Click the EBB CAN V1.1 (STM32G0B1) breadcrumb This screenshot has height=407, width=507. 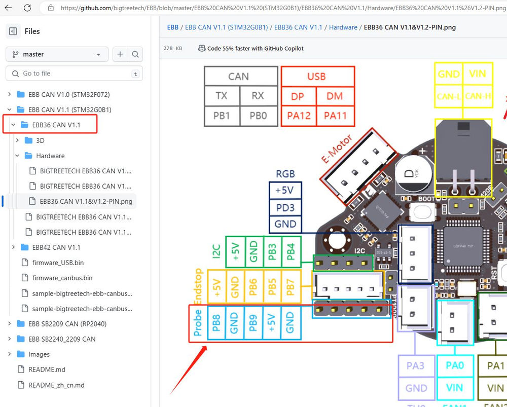click(226, 27)
